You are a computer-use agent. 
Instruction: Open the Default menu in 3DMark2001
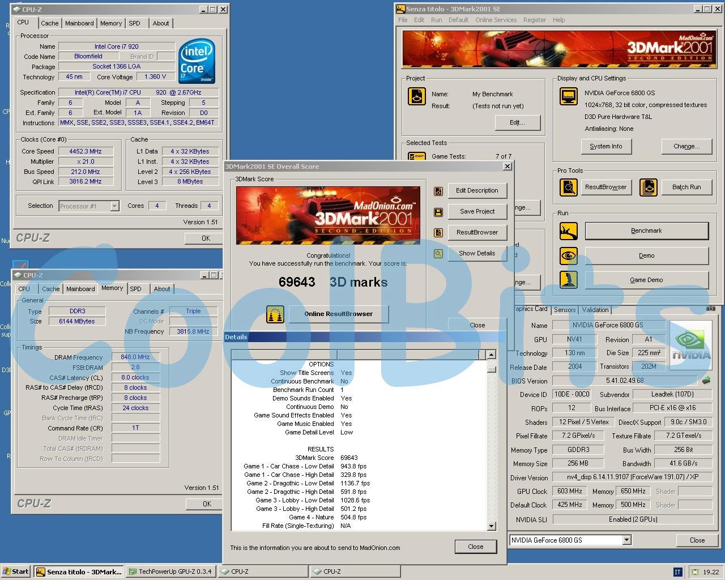click(x=458, y=20)
